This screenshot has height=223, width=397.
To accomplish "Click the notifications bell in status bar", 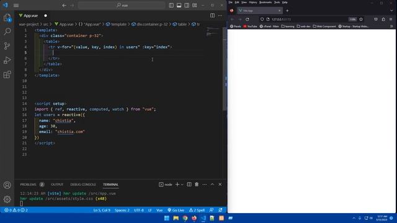I will [x=220, y=210].
